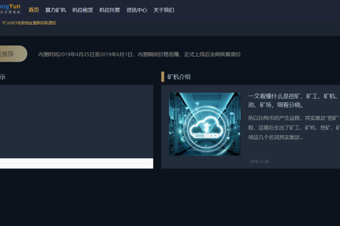This screenshot has height=226, width=340.
Task: Open the 算力矿机 menu item
Action: (x=56, y=10)
